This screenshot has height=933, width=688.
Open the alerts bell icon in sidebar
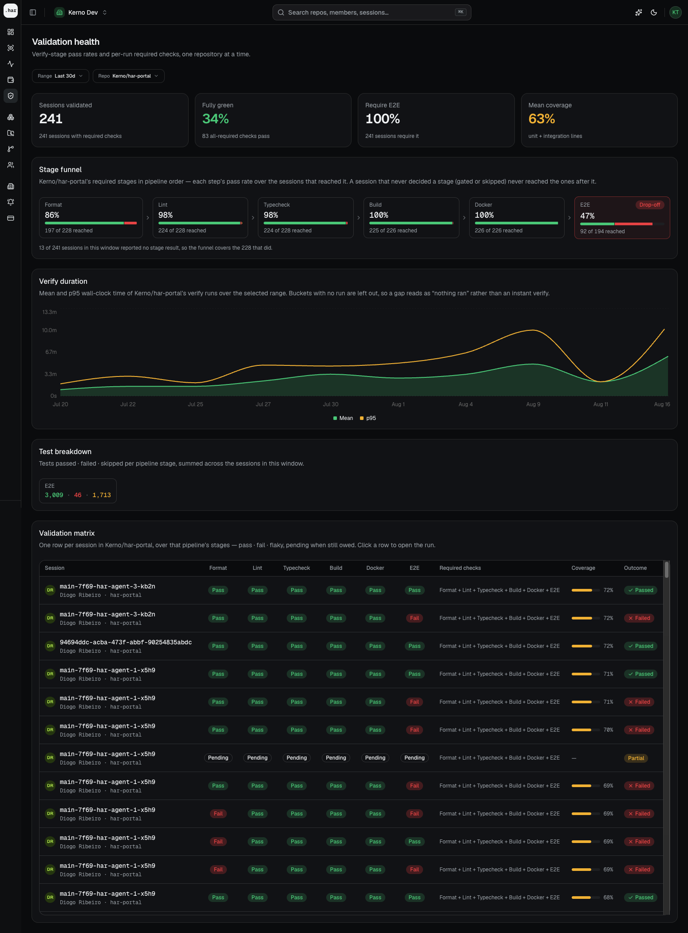tap(11, 202)
